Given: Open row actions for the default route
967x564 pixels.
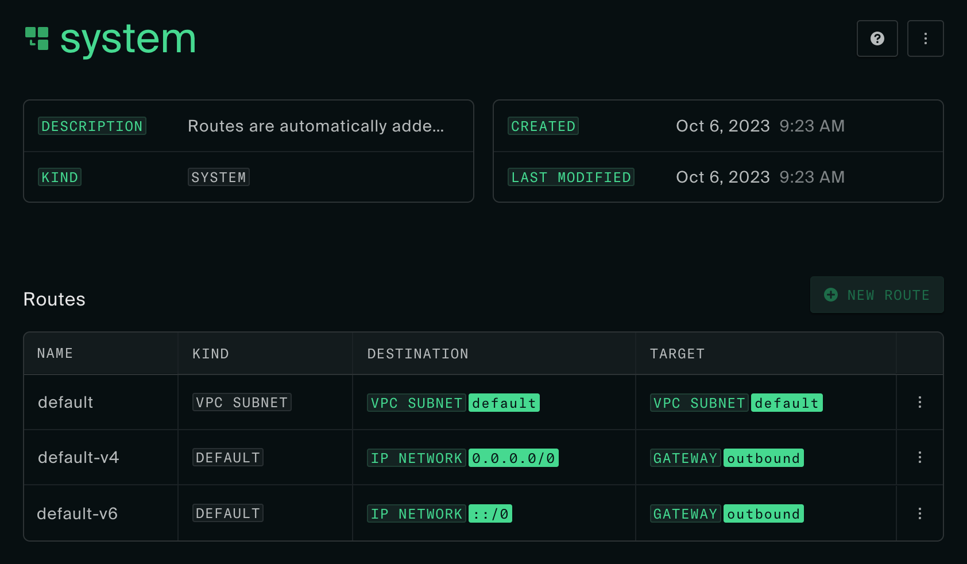Looking at the screenshot, I should tap(919, 402).
